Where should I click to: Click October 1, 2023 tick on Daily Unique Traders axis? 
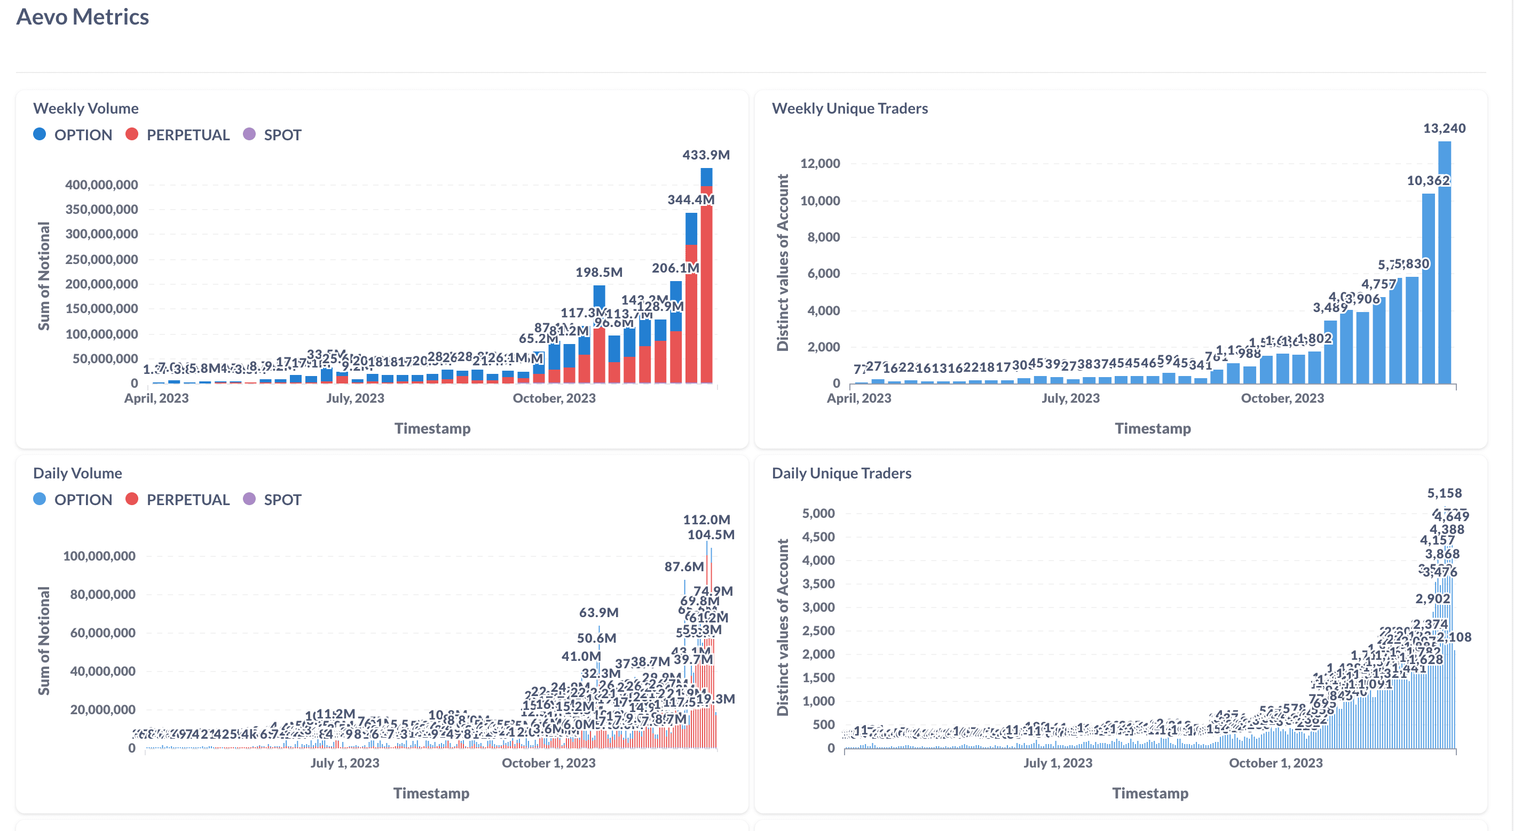[1275, 763]
